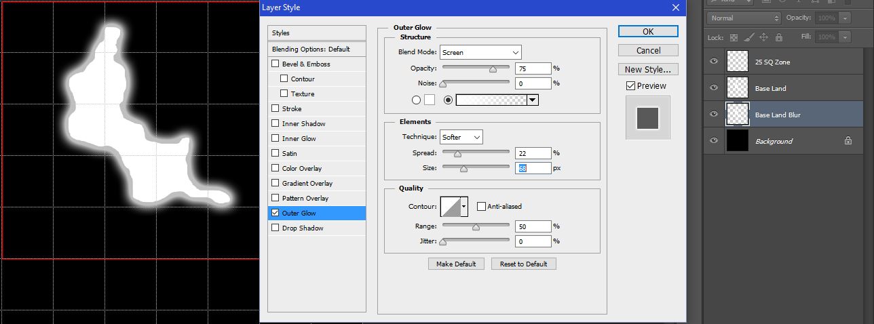Click the Jitter slider handle
The width and height of the screenshot is (874, 324).
point(443,241)
